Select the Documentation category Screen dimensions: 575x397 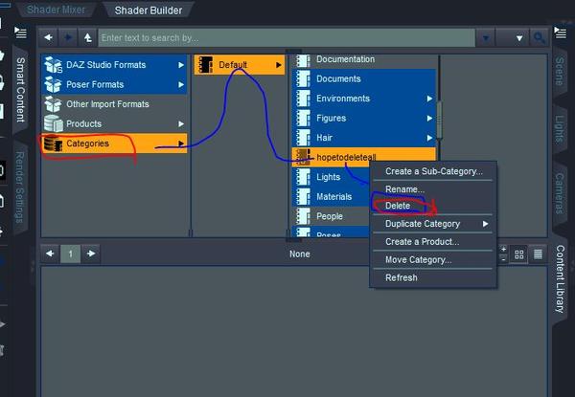click(364, 60)
